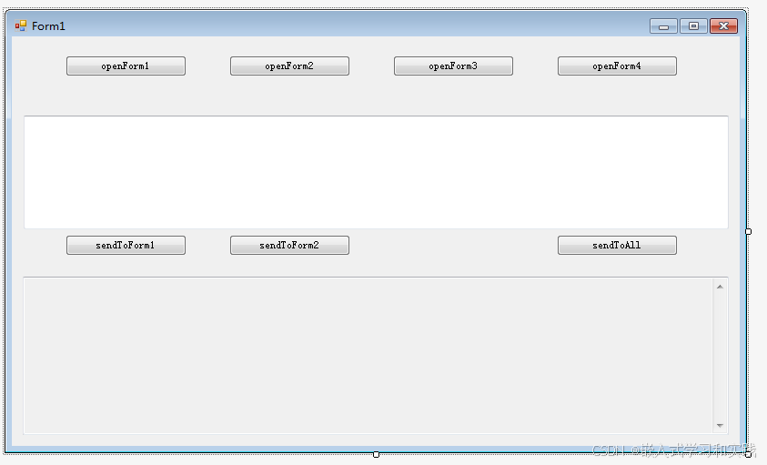Select the bottom-center sizing handle of the form

pyautogui.click(x=376, y=455)
